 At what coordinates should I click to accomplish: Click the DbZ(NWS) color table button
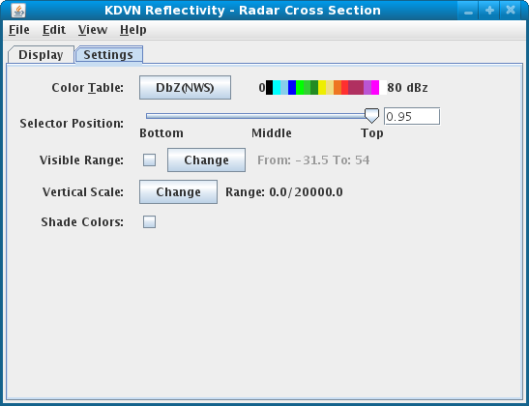(186, 88)
